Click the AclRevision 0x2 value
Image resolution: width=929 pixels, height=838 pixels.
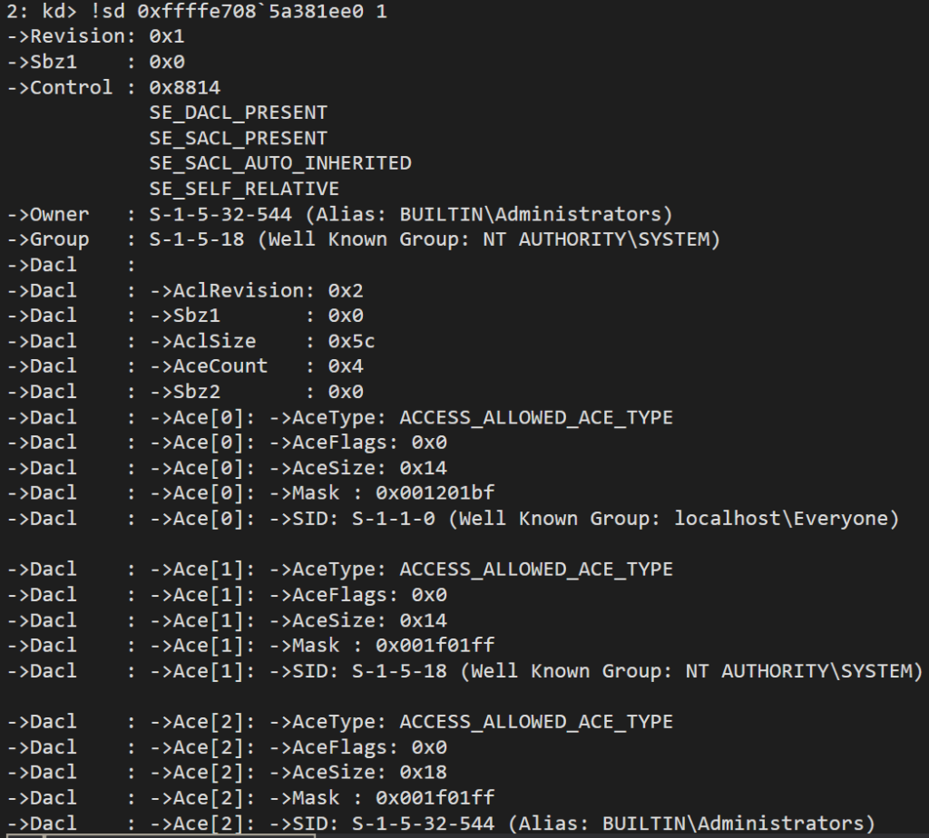click(x=346, y=291)
